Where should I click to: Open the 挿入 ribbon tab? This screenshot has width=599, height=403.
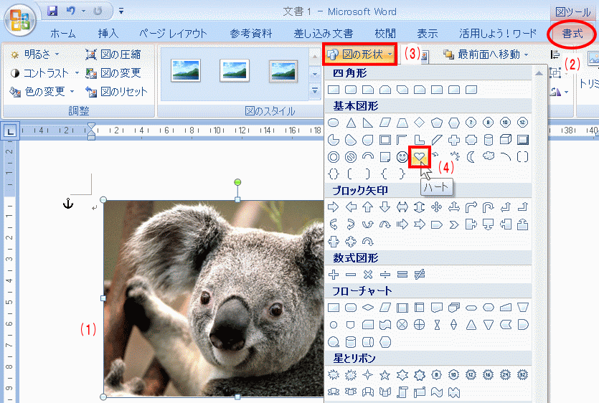pyautogui.click(x=108, y=34)
